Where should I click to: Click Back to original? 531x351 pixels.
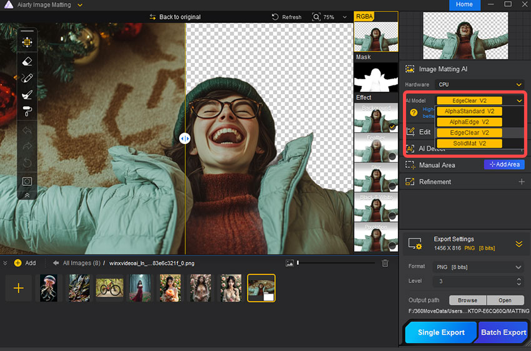[x=175, y=17]
